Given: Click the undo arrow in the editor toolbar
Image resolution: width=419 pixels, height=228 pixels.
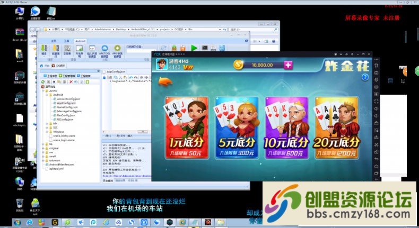Looking at the screenshot, I should point(131,77).
